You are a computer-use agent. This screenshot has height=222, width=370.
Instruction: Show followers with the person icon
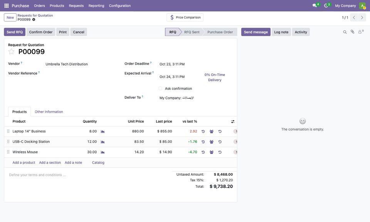point(361,32)
